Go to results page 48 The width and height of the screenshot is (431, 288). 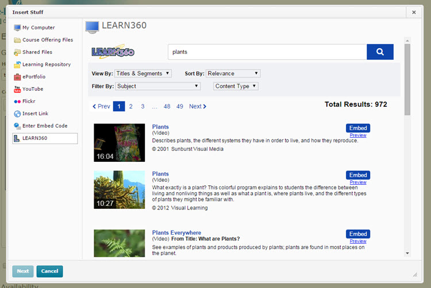167,107
